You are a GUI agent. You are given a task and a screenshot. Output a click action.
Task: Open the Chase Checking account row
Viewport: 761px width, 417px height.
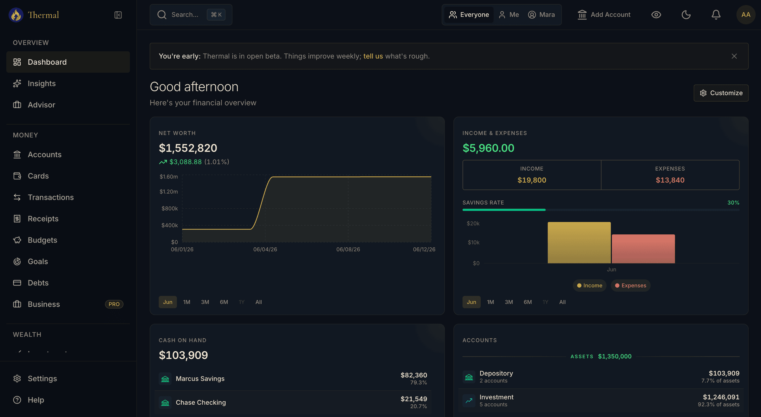[x=293, y=402]
